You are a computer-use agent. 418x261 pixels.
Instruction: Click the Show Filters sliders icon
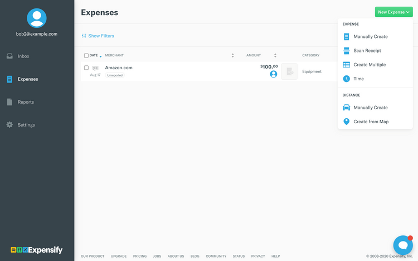coord(84,36)
